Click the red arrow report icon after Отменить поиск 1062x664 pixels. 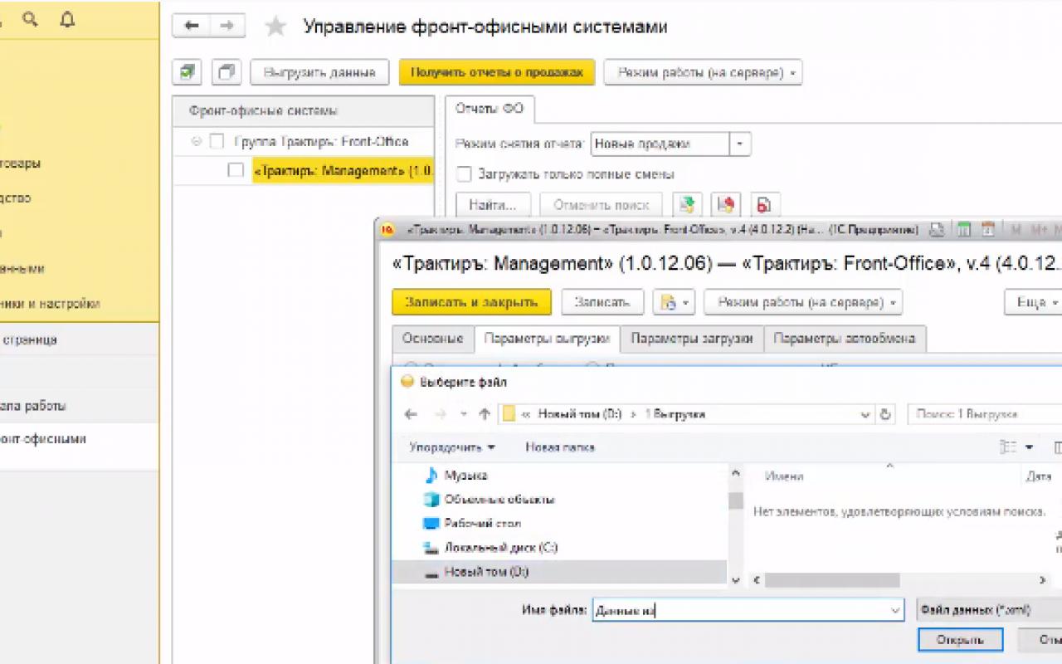pos(727,204)
